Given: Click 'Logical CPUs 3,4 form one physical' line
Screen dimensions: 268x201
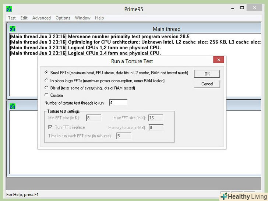Looking at the screenshot, I should (x=85, y=53).
